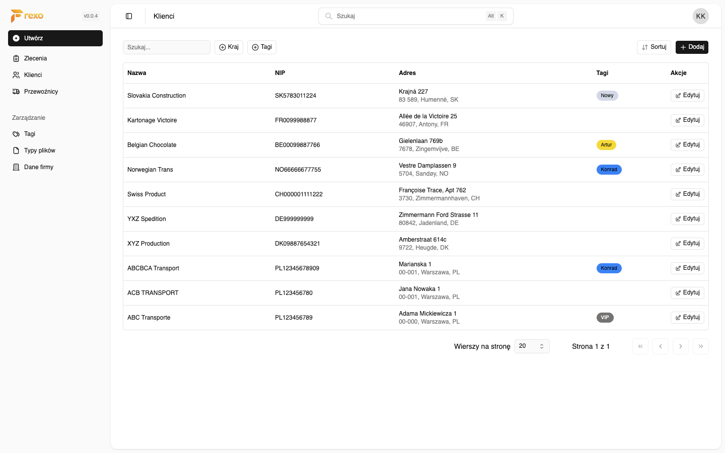The width and height of the screenshot is (725, 453).
Task: Jump to first page arrow
Action: [640, 346]
